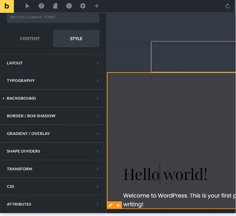Expand the Typography section
236x216 pixels.
point(53,81)
